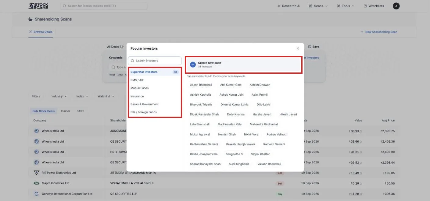430x201 pixels.
Task: Add Rakesh Jhunjhunwala investor chip
Action: (241, 144)
